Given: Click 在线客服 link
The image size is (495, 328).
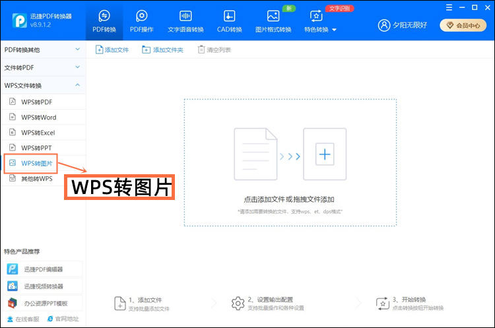Looking at the screenshot, I should [x=23, y=319].
